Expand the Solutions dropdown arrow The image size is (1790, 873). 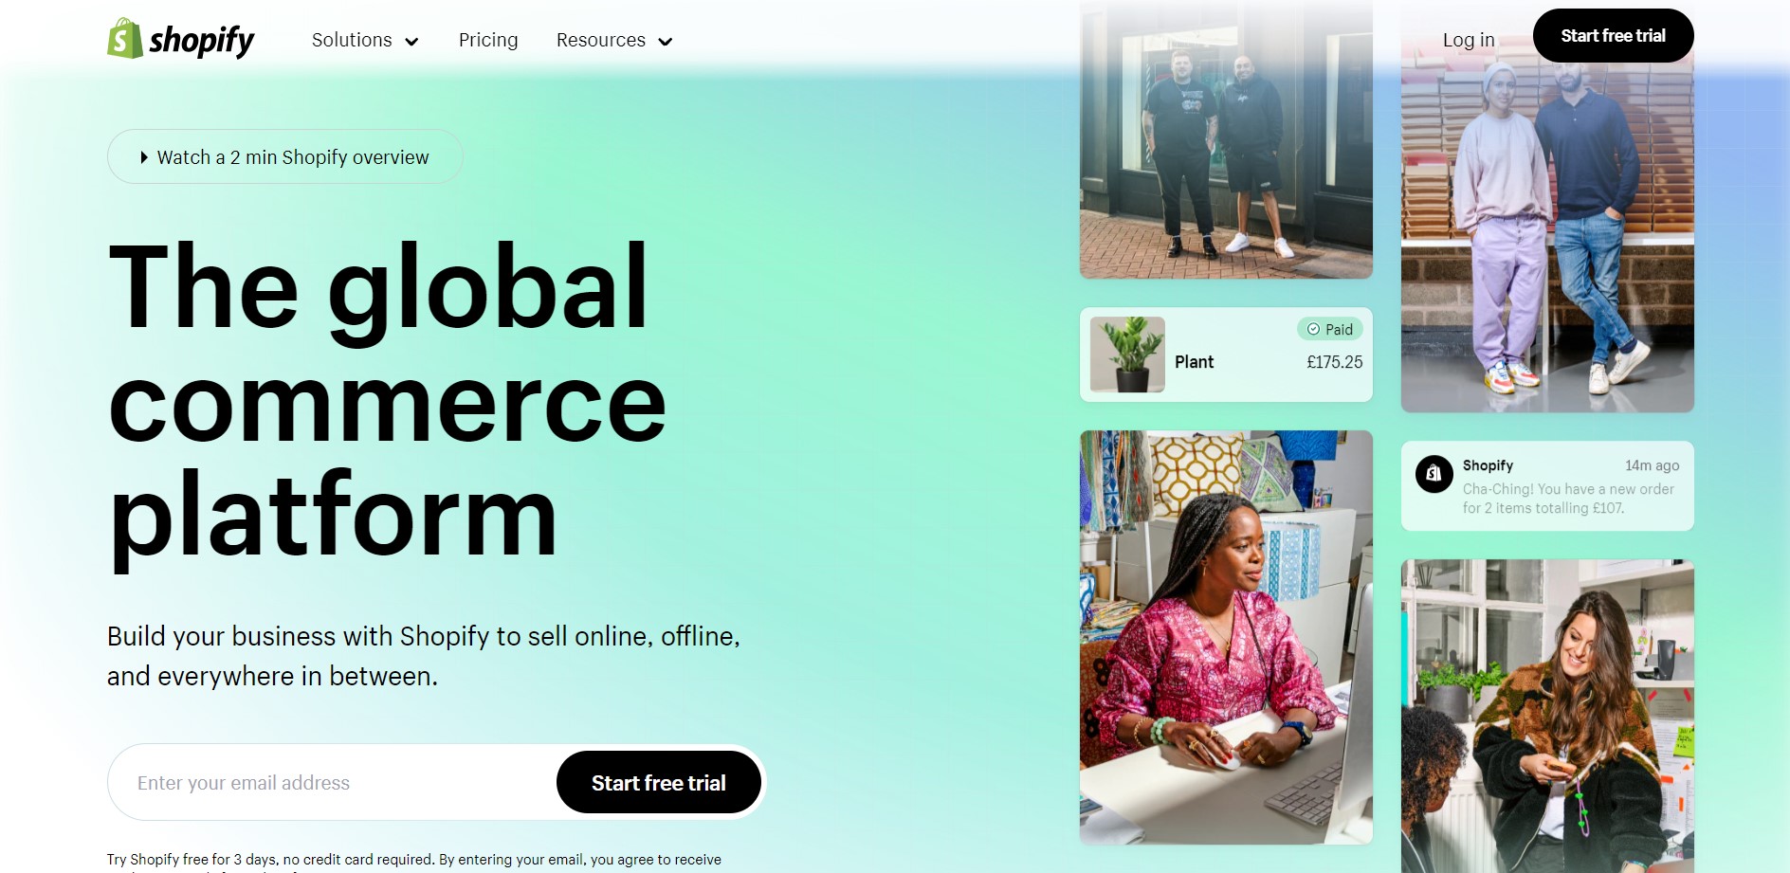(x=411, y=42)
